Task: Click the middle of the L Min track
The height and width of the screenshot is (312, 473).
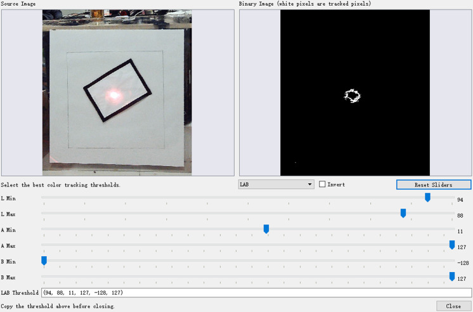Action: 248,197
